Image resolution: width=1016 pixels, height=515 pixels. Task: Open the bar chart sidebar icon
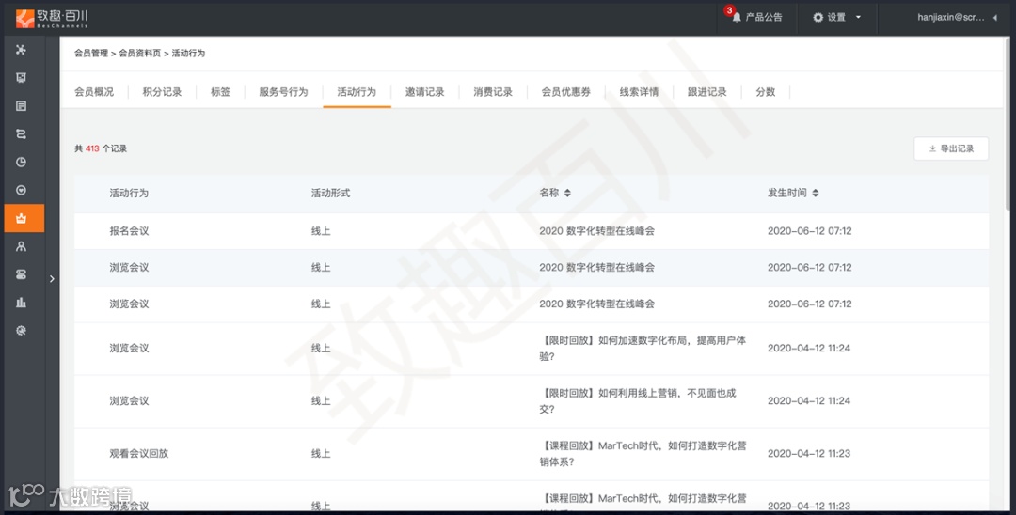click(21, 303)
